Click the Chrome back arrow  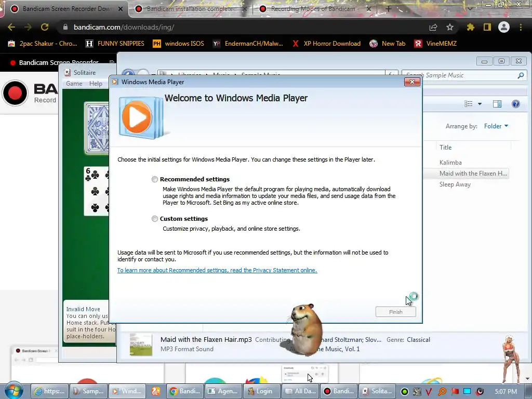coord(11,27)
